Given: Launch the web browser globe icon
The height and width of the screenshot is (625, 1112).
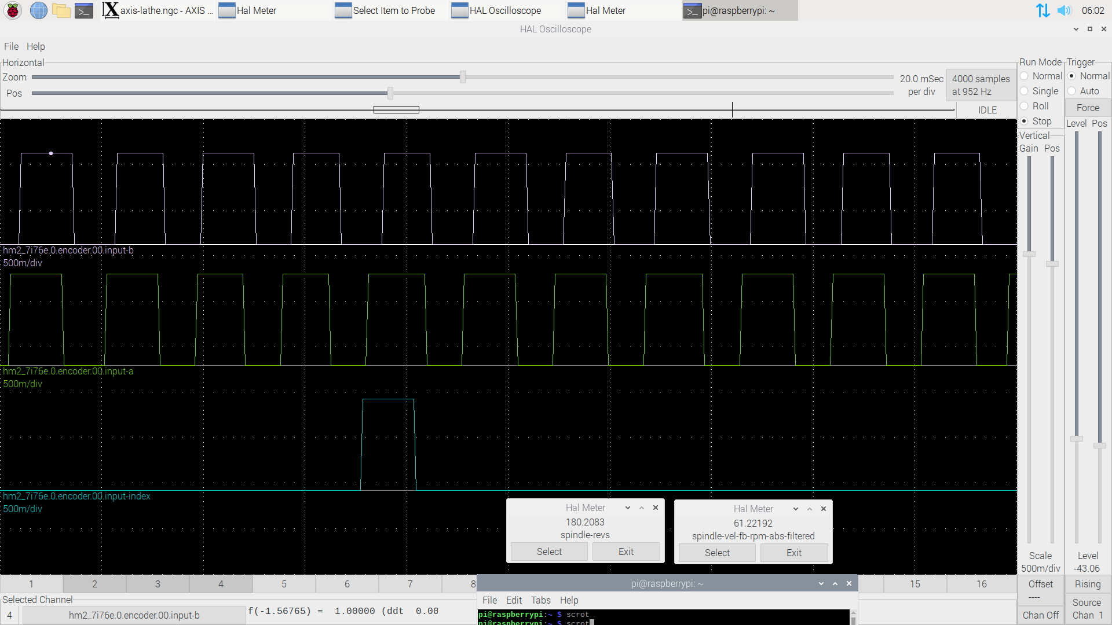Looking at the screenshot, I should pyautogui.click(x=38, y=10).
